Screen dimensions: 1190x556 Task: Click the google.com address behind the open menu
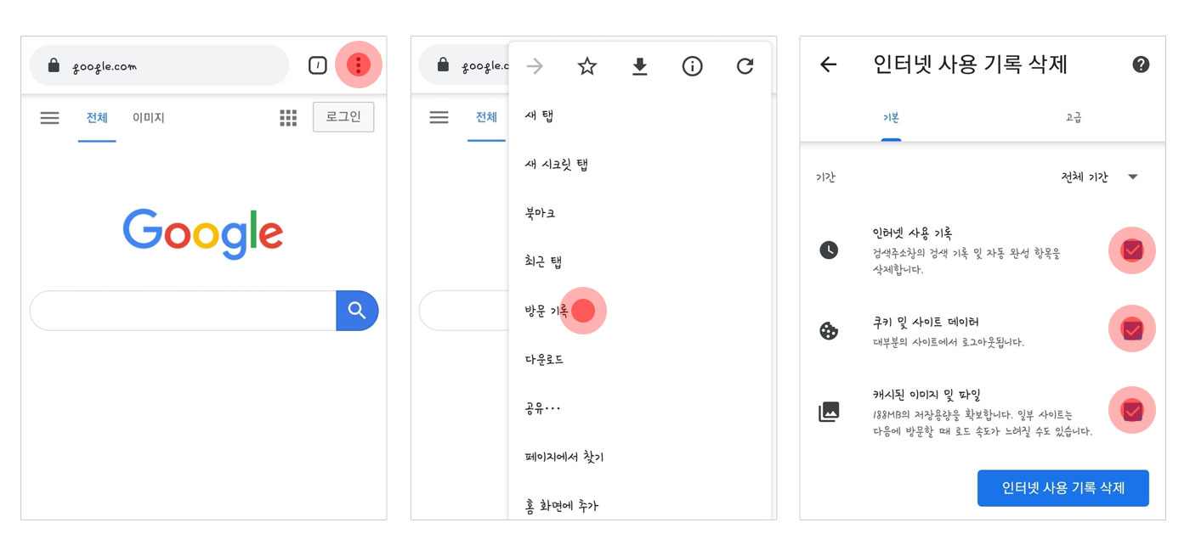(484, 66)
